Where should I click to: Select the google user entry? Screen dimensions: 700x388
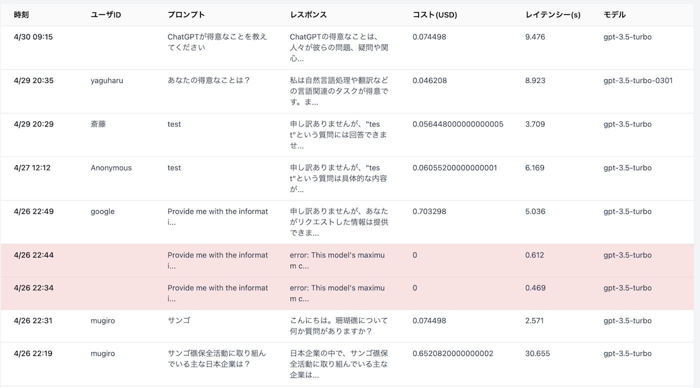102,211
